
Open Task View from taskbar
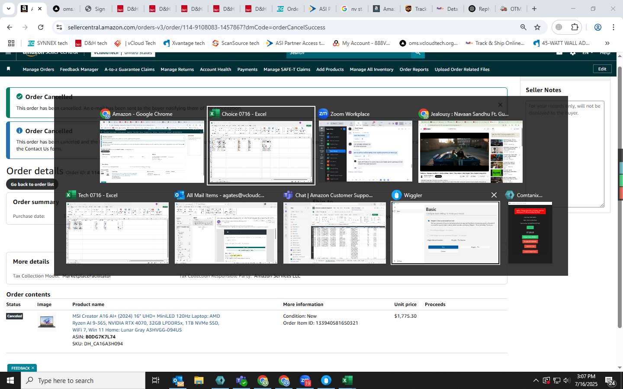(156, 380)
